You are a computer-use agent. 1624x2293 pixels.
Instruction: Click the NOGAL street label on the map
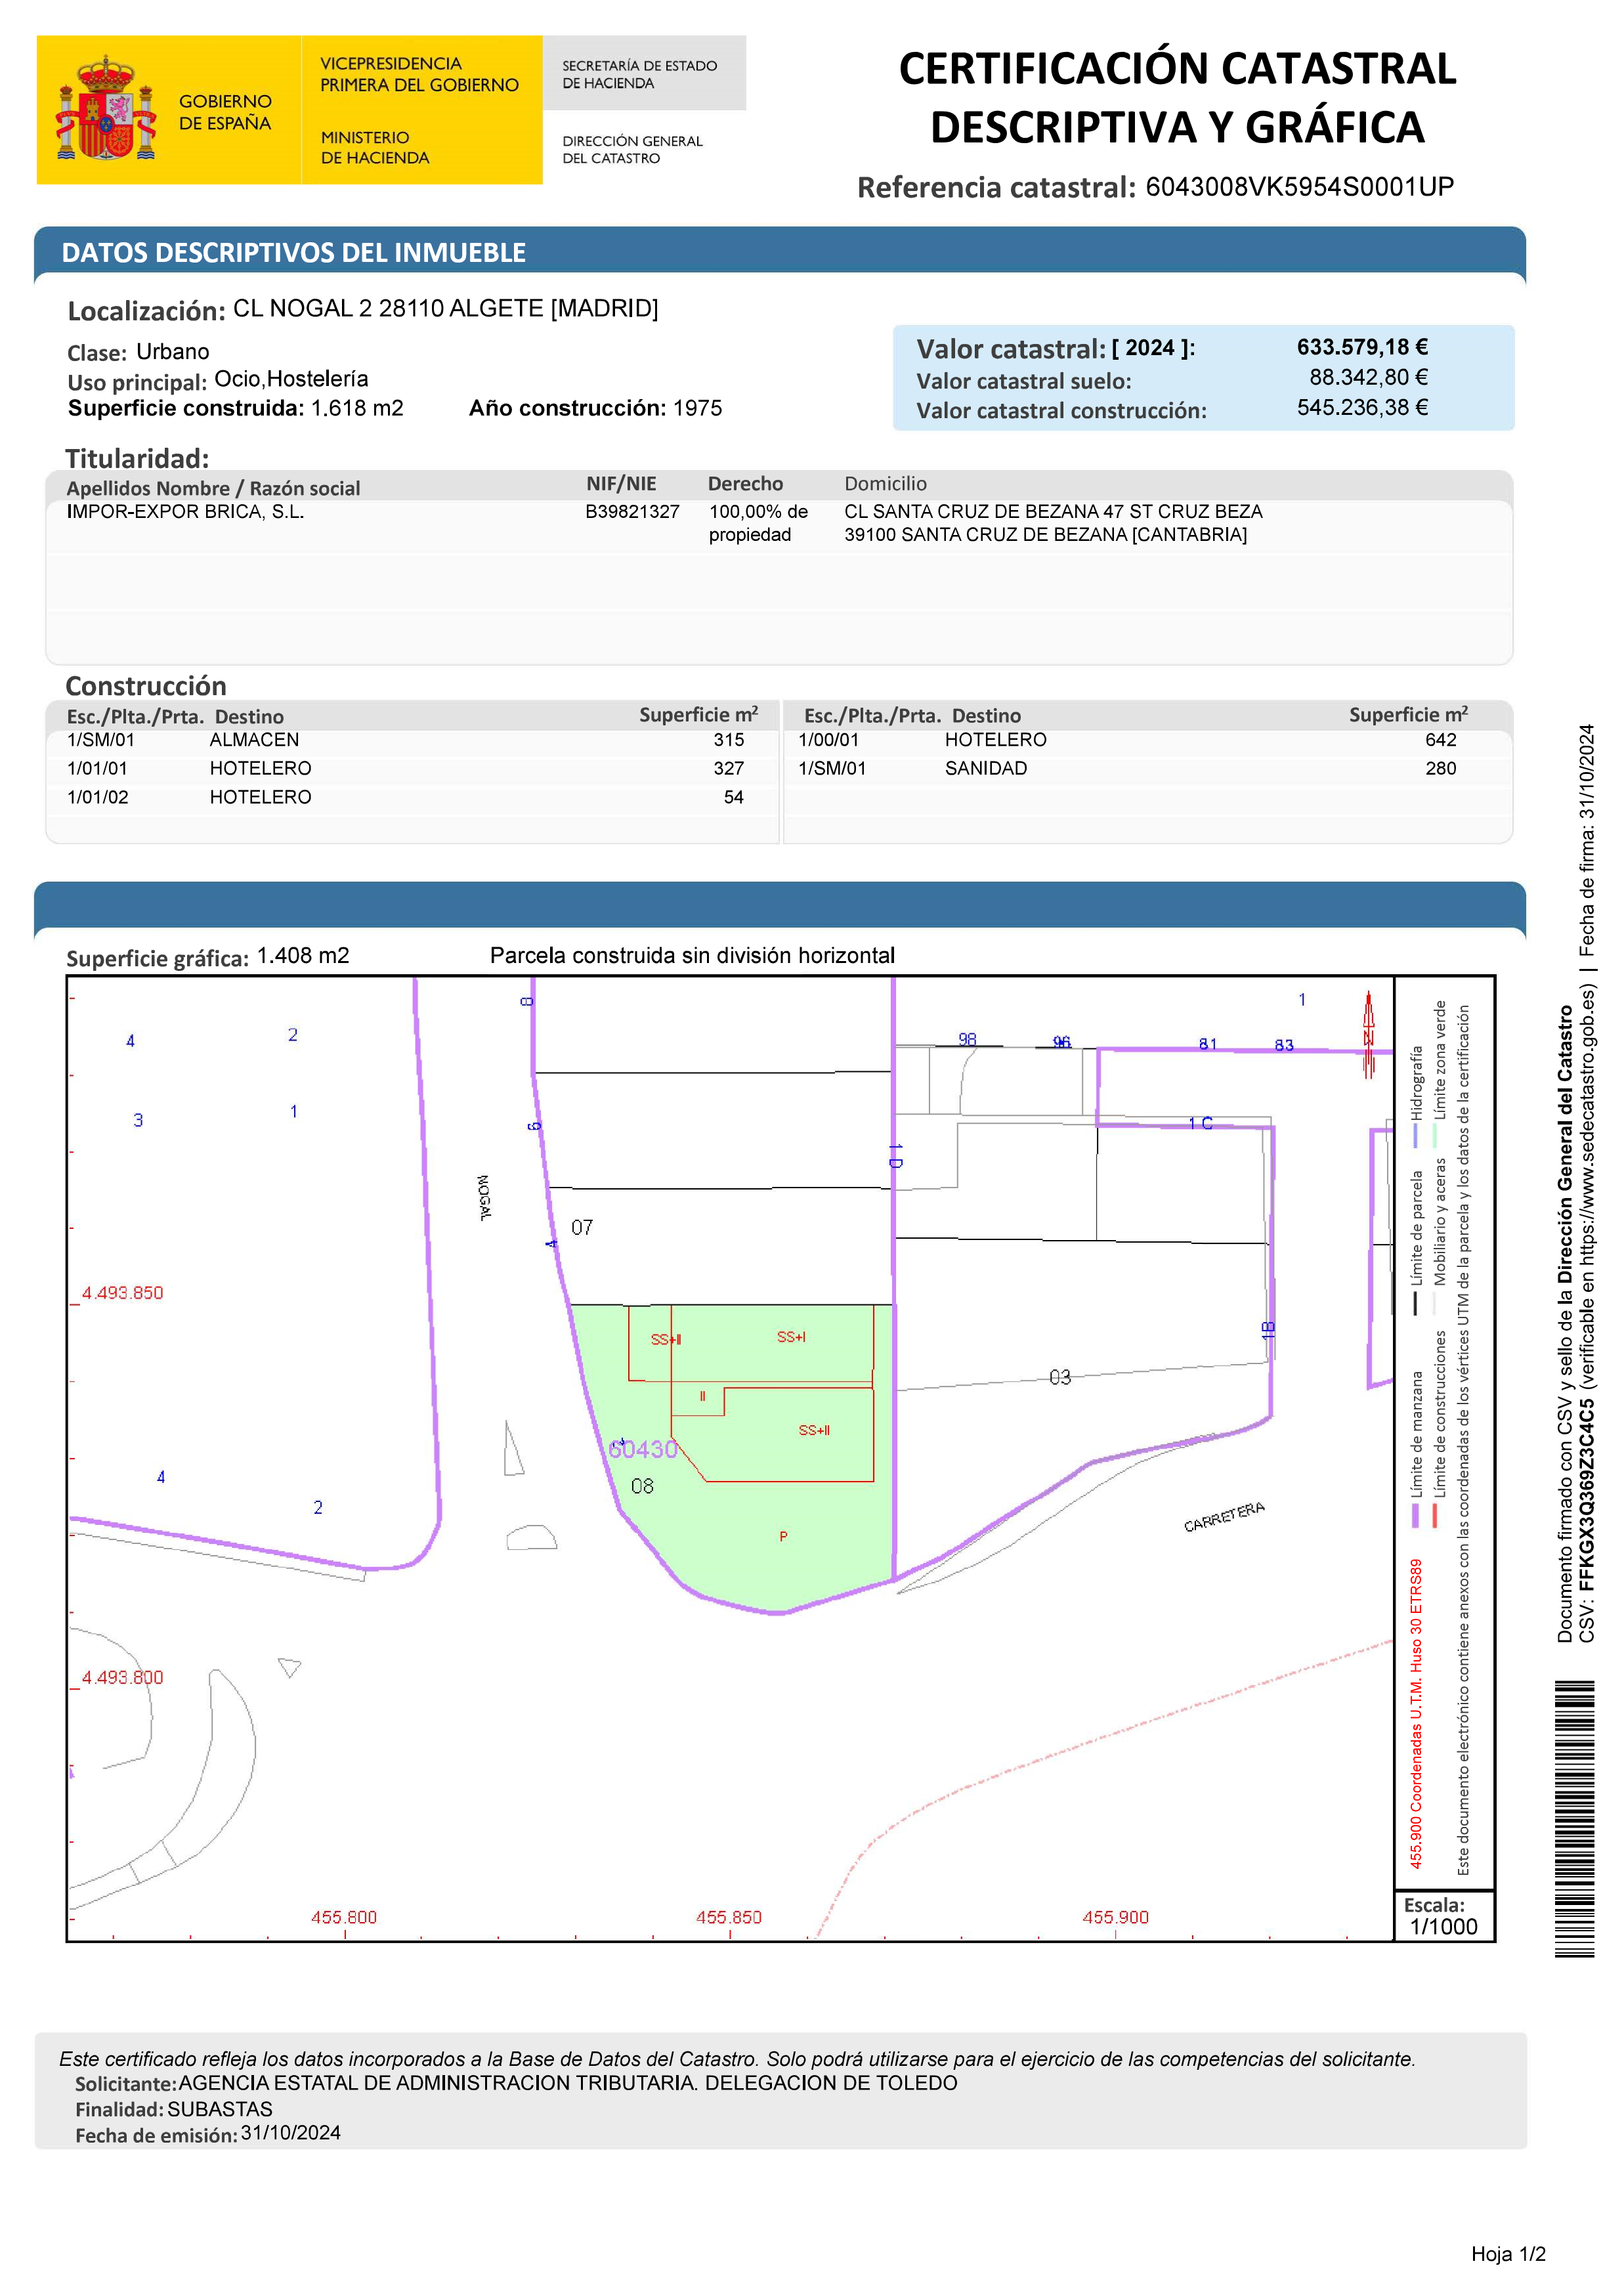[484, 1197]
